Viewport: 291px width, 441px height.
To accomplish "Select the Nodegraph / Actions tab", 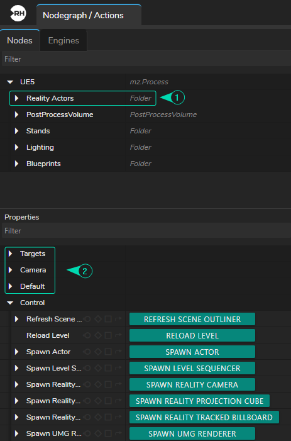I will [x=89, y=15].
